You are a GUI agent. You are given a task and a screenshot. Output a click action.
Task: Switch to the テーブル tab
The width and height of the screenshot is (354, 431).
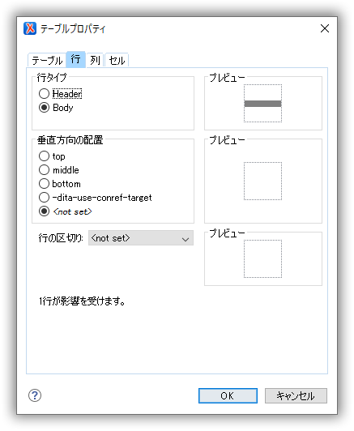pos(47,60)
